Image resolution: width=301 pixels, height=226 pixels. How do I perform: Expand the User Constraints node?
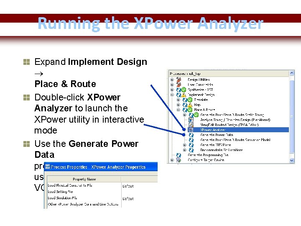click(172, 85)
